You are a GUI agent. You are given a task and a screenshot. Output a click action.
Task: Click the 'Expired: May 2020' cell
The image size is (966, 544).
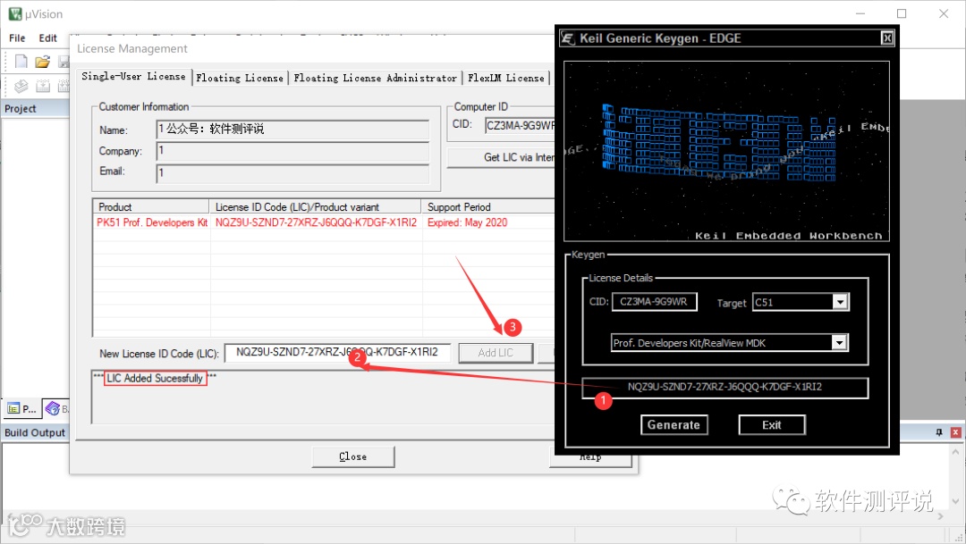(x=468, y=222)
